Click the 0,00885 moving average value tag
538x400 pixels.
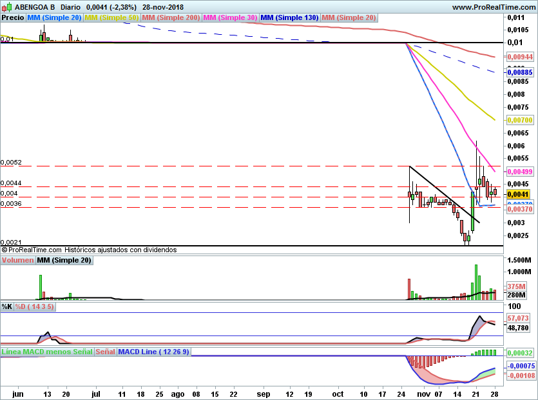pos(520,72)
